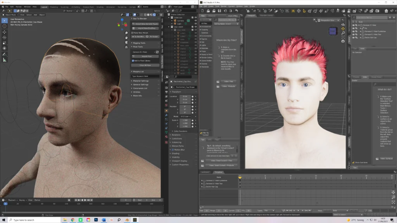Open Blender from the Windows taskbar

pos(127,220)
